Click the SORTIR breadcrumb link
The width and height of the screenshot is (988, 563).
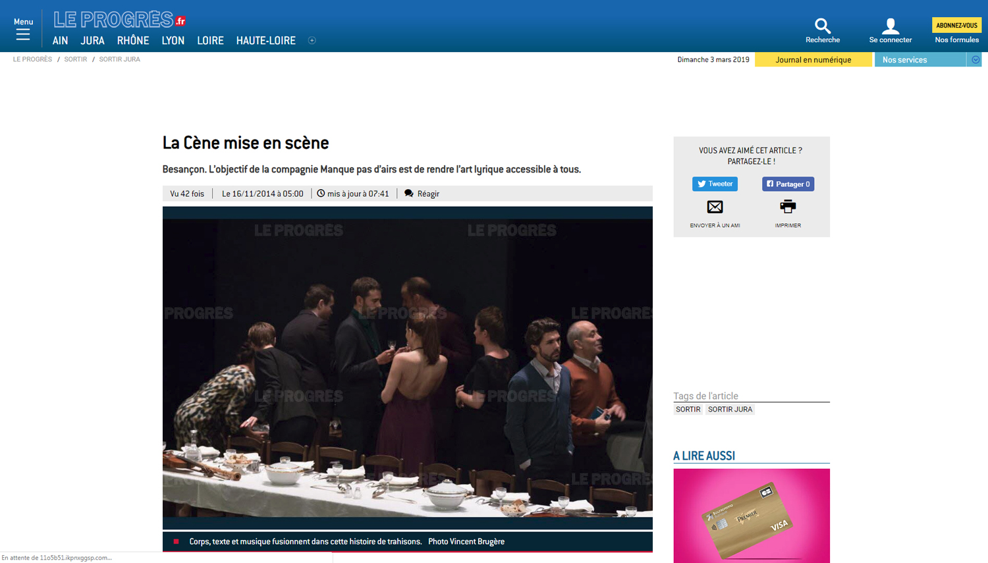click(x=75, y=59)
